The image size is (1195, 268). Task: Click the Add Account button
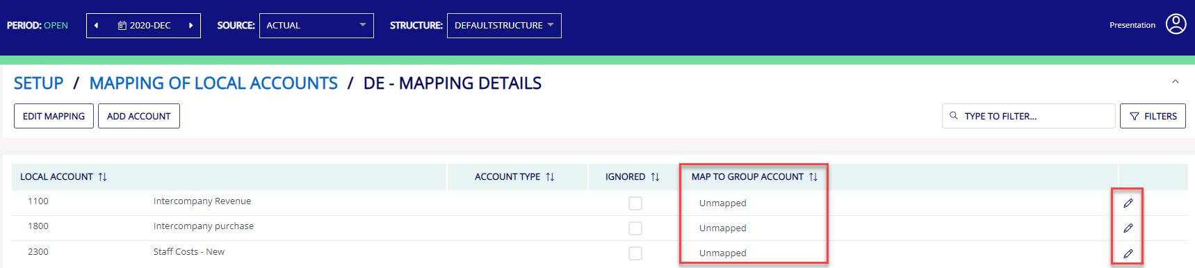tap(139, 116)
